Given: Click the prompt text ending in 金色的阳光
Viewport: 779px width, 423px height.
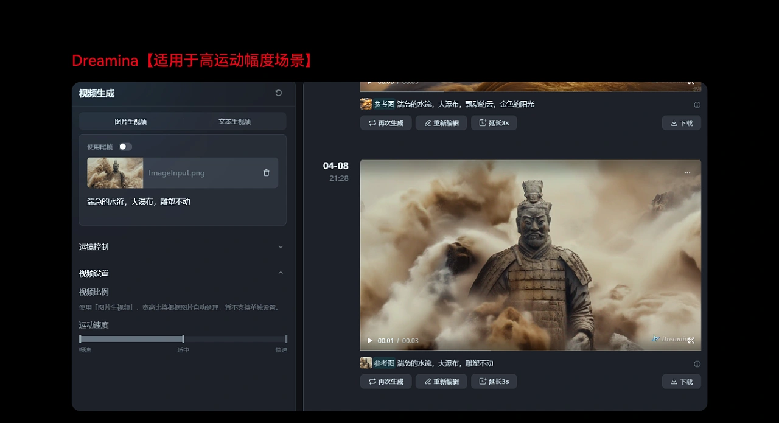Looking at the screenshot, I should point(466,104).
